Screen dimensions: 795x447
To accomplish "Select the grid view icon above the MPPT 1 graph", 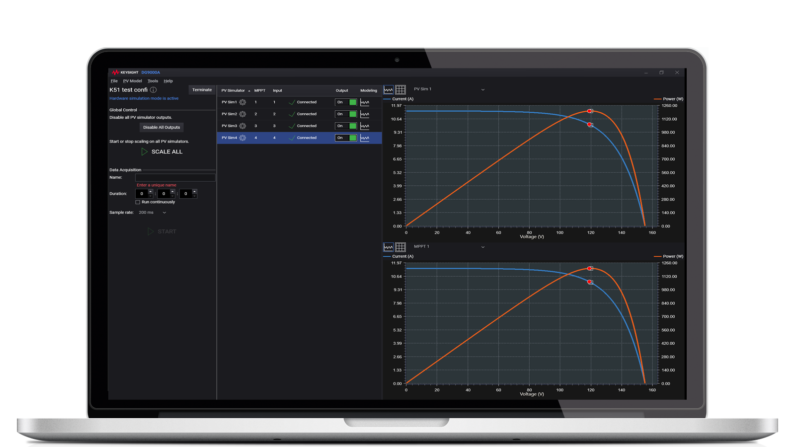I will tap(400, 247).
